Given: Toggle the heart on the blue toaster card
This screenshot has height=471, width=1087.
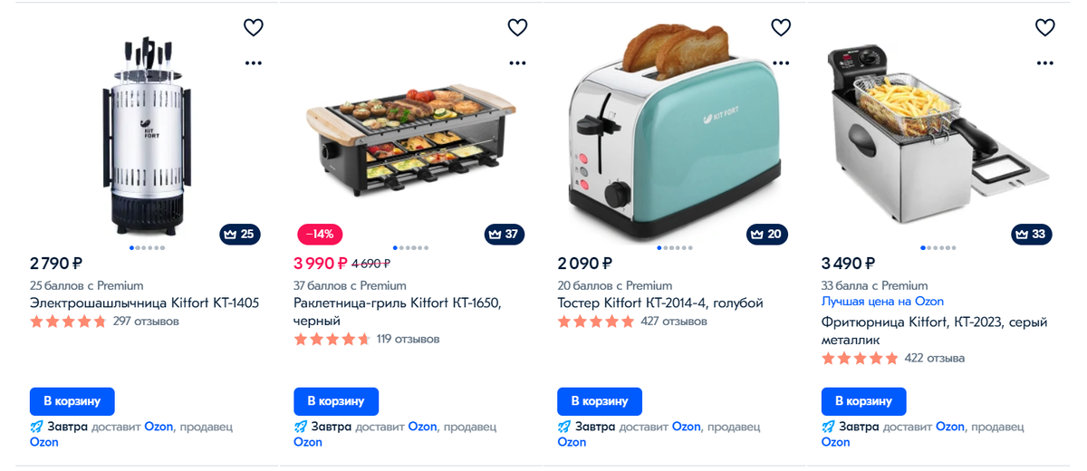Looking at the screenshot, I should click(781, 27).
